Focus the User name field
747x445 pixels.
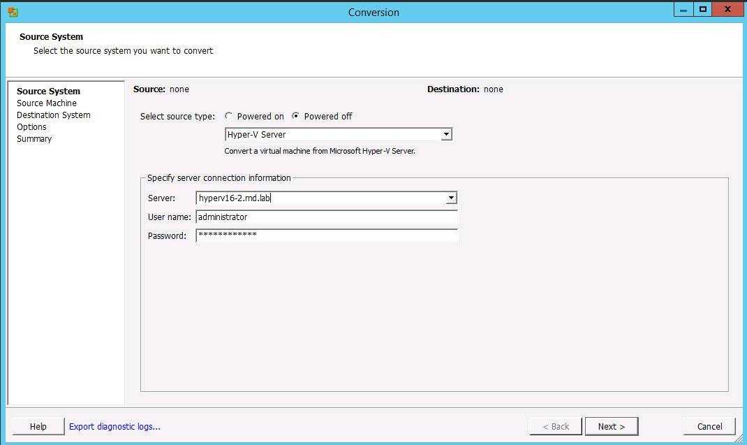326,217
